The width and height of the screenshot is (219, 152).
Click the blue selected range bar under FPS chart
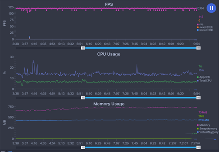tap(141, 48)
